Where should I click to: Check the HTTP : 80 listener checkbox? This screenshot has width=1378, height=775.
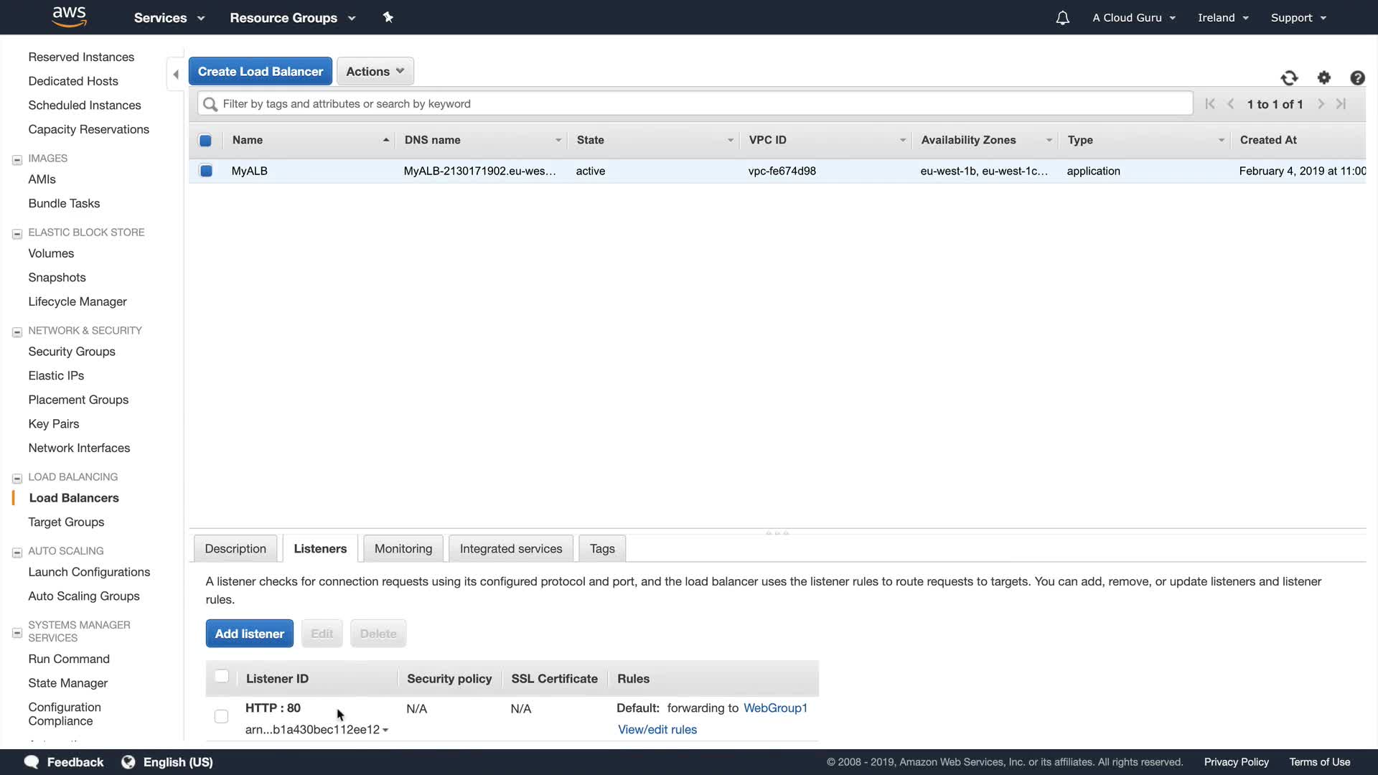coord(221,716)
